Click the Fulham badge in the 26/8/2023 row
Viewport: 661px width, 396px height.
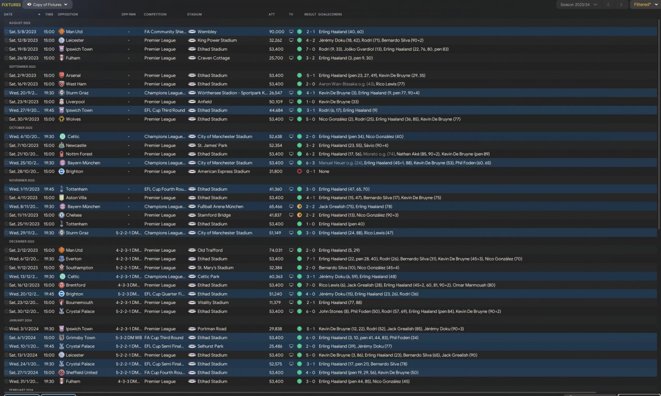pyautogui.click(x=61, y=58)
